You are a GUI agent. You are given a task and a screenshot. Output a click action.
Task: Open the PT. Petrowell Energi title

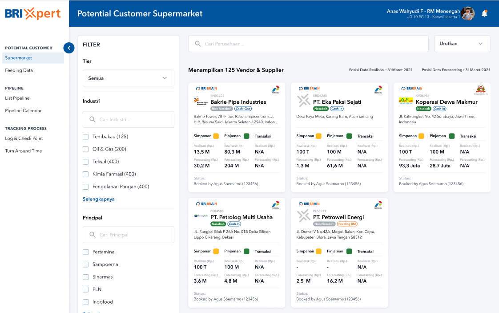coord(338,217)
